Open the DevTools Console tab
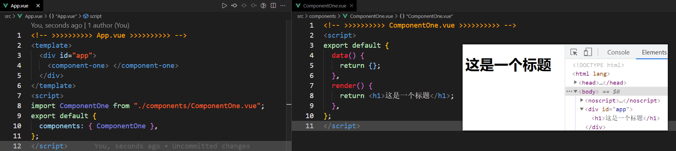Screen dimensions: 676x151 [618, 52]
